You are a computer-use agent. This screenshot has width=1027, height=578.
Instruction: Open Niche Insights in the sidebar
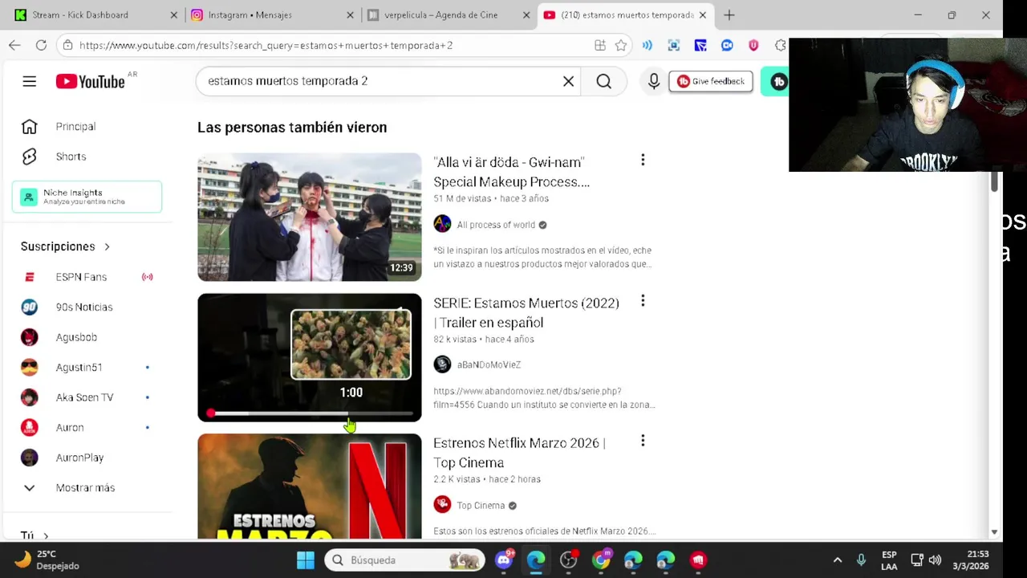[87, 197]
